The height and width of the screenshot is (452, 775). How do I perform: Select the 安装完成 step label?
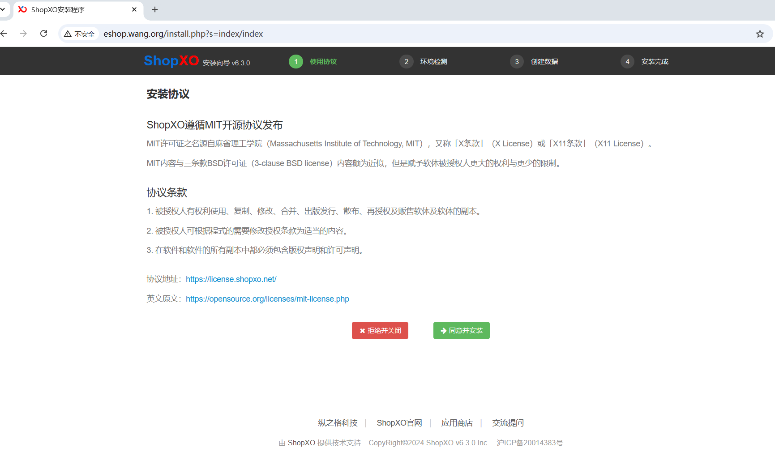click(x=655, y=62)
